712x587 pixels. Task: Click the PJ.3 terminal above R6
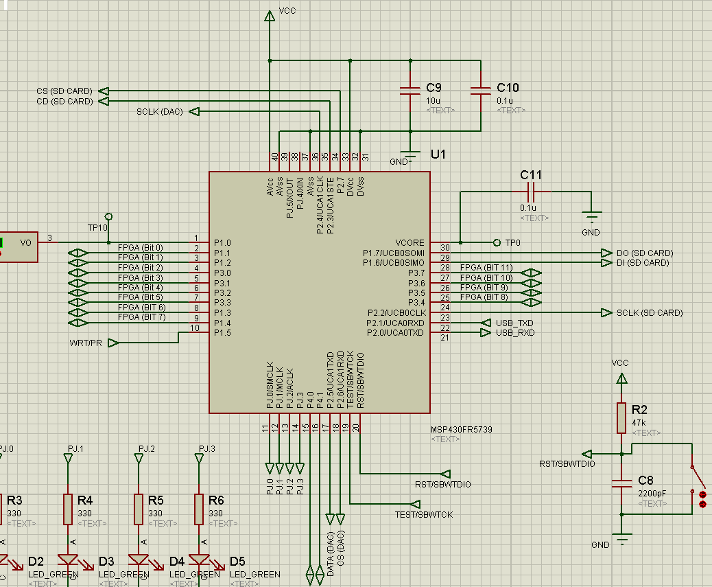pyautogui.click(x=199, y=459)
